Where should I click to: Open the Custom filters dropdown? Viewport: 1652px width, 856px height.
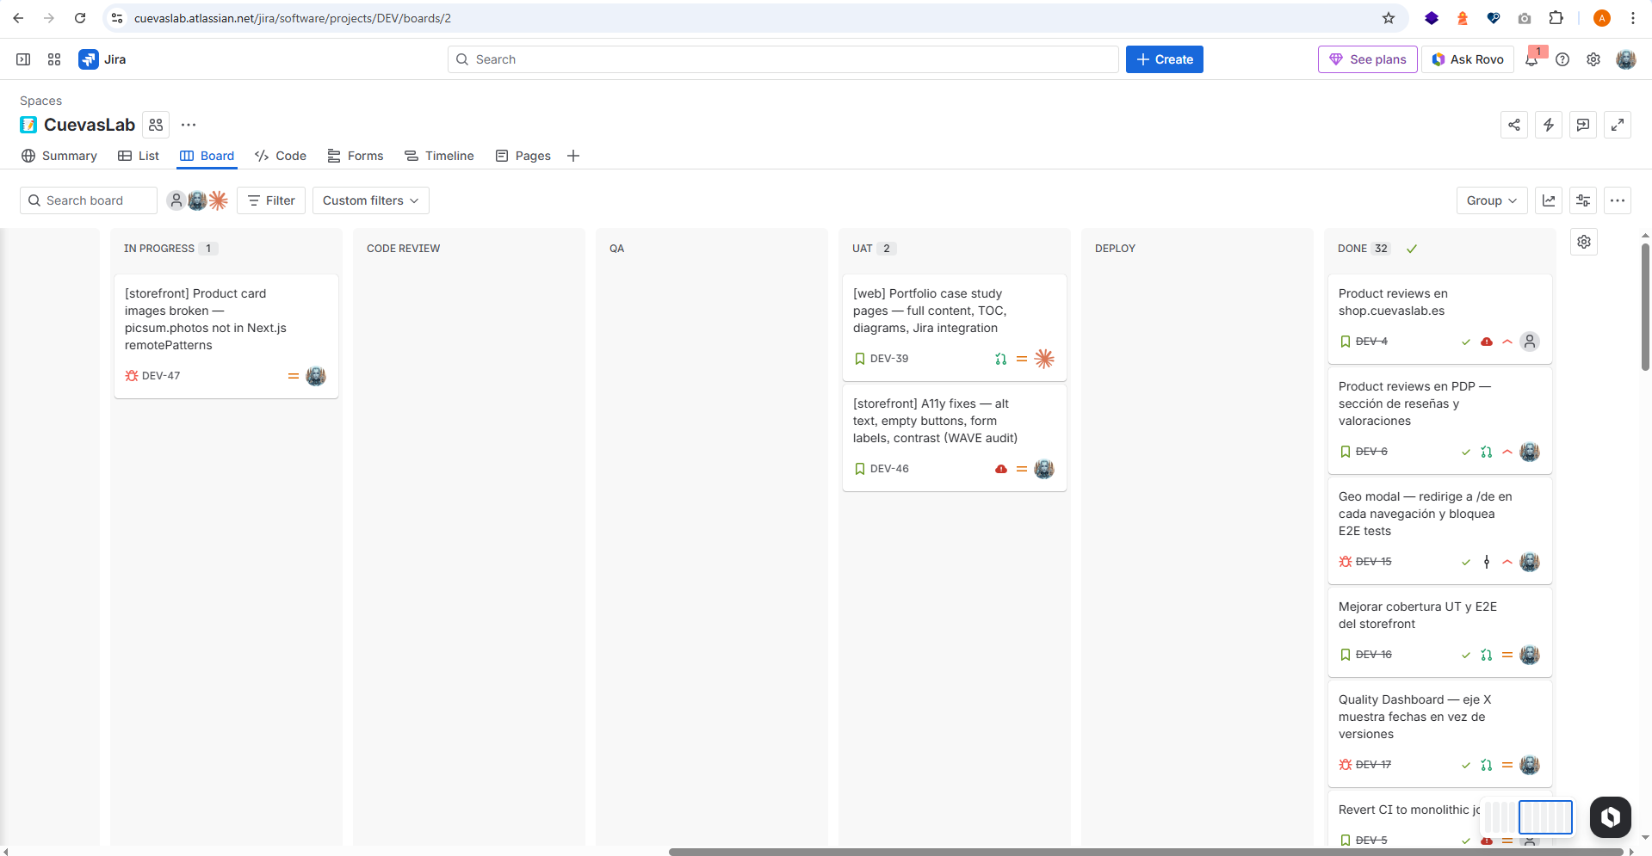(370, 200)
